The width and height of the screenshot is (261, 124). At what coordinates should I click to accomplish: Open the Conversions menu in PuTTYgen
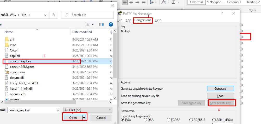tap(143, 20)
